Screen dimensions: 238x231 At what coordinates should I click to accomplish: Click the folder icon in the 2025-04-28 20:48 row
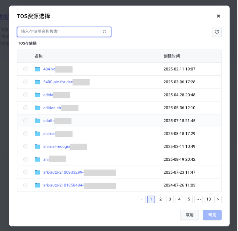click(x=38, y=95)
